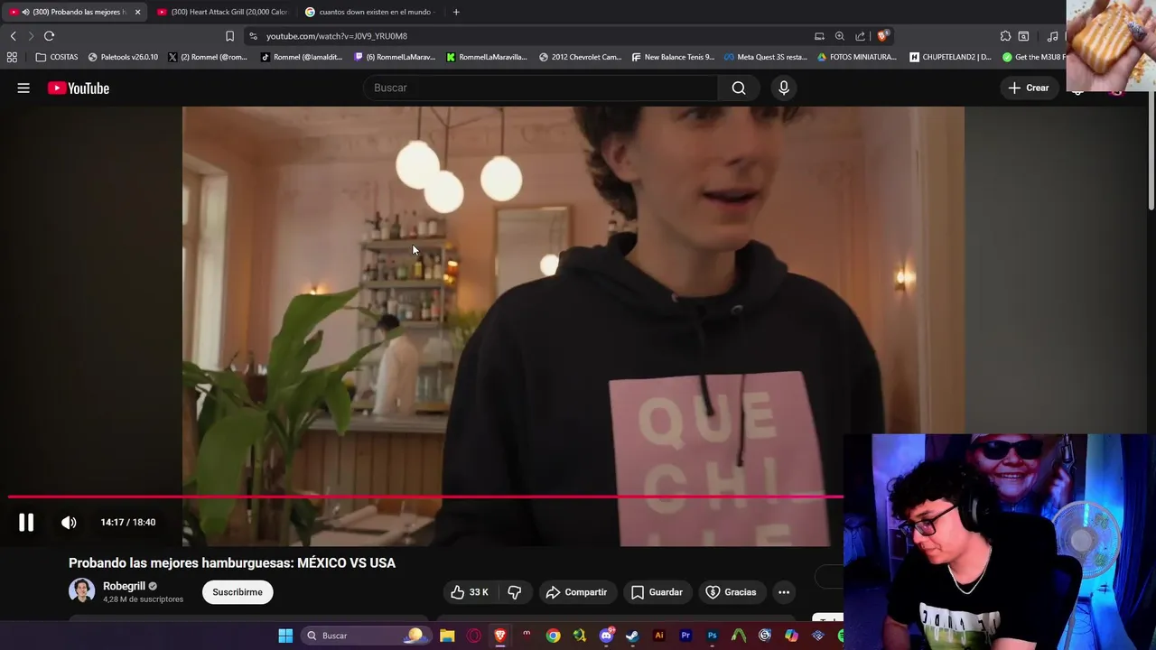The width and height of the screenshot is (1156, 650).
Task: Click Robegrill channel avatar
Action: (82, 591)
